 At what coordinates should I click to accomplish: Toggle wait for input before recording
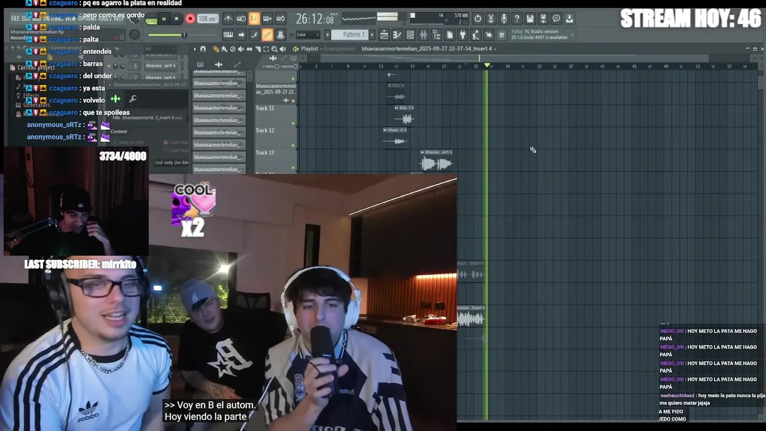point(241,19)
